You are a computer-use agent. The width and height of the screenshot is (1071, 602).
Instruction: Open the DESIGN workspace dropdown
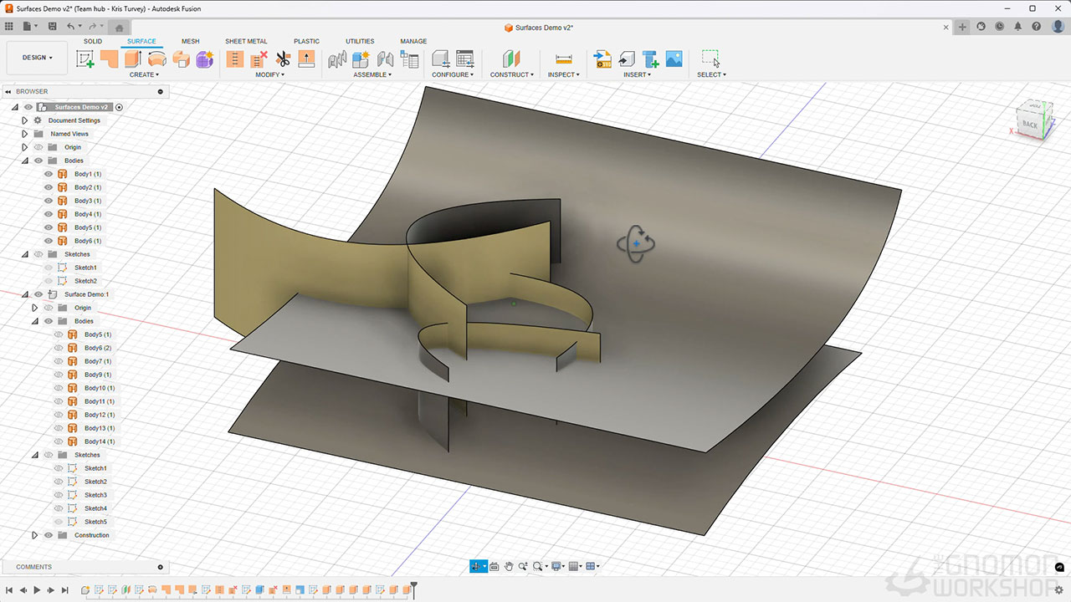point(37,58)
